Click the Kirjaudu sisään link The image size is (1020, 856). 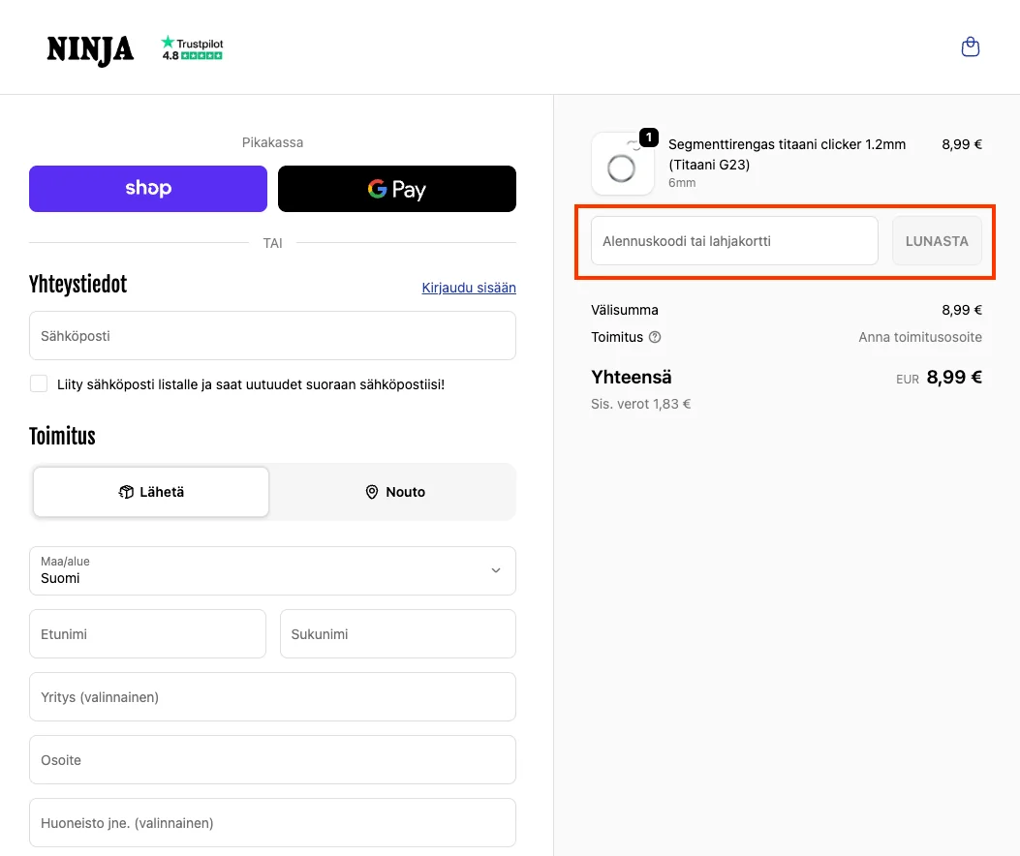point(469,288)
